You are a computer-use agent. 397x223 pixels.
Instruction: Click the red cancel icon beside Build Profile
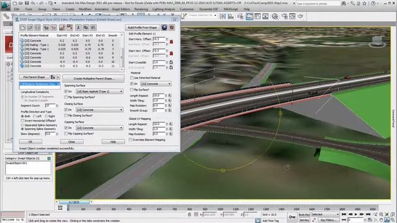pyautogui.click(x=172, y=27)
